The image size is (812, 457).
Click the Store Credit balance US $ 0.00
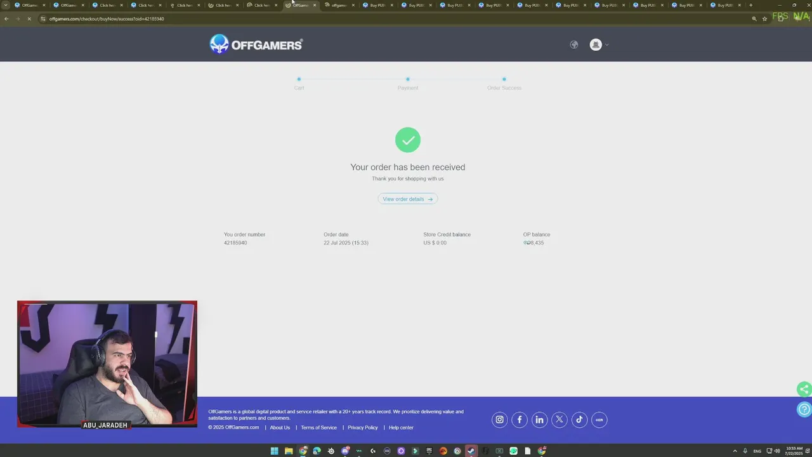pos(435,242)
